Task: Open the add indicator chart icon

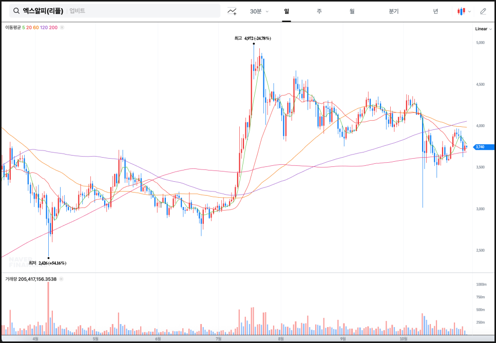Action: [x=232, y=11]
